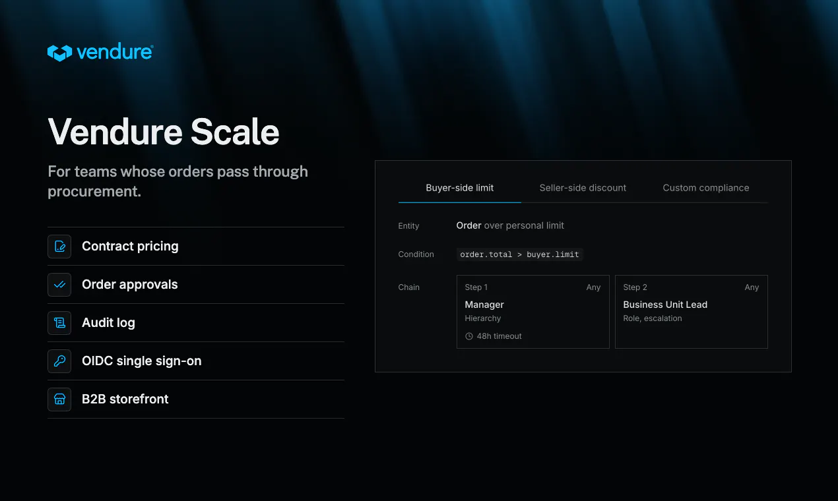Viewport: 838px width, 501px height.
Task: Select the Custom compliance tab
Action: click(x=706, y=188)
